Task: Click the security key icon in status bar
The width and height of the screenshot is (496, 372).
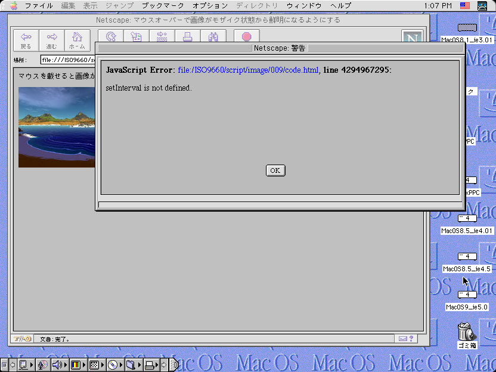Action: [22, 339]
